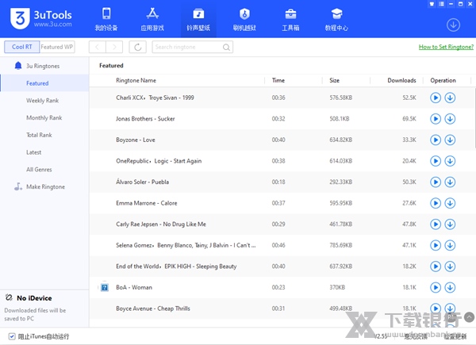Click the vertical scrollbar of the ringtone list
This screenshot has width=476, height=345.
click(x=474, y=117)
